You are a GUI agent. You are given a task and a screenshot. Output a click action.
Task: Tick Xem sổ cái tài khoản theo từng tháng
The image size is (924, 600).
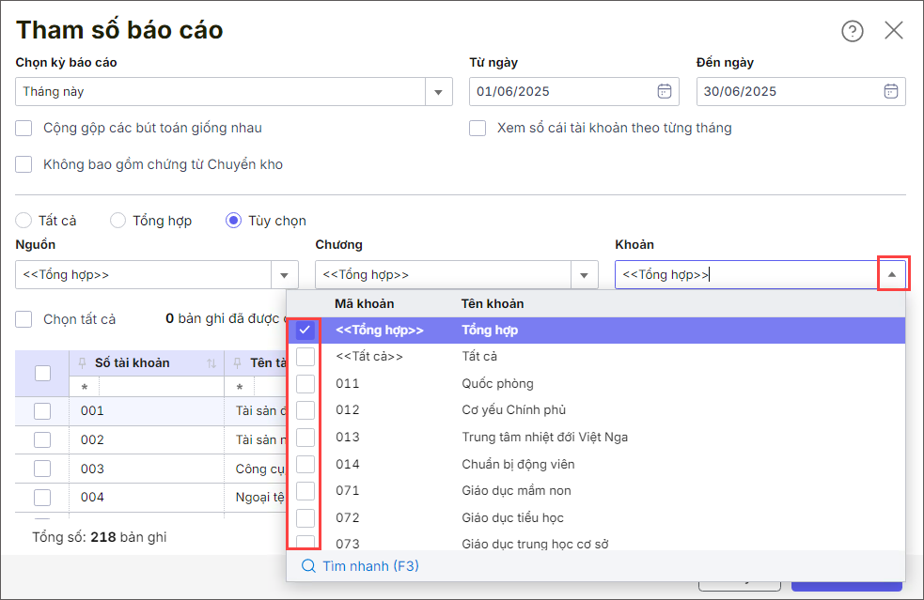(478, 128)
